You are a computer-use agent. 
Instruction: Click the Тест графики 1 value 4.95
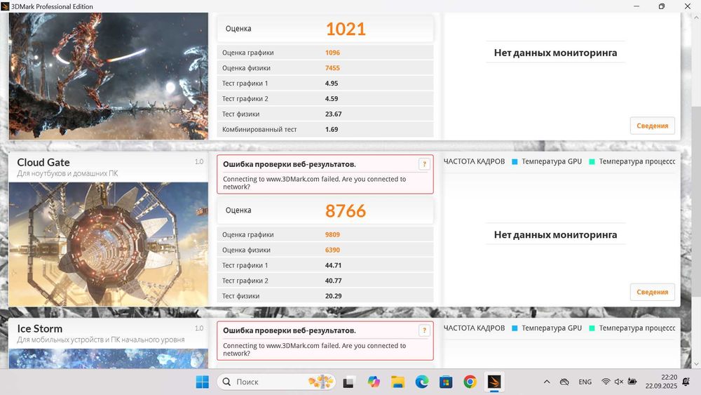(332, 83)
